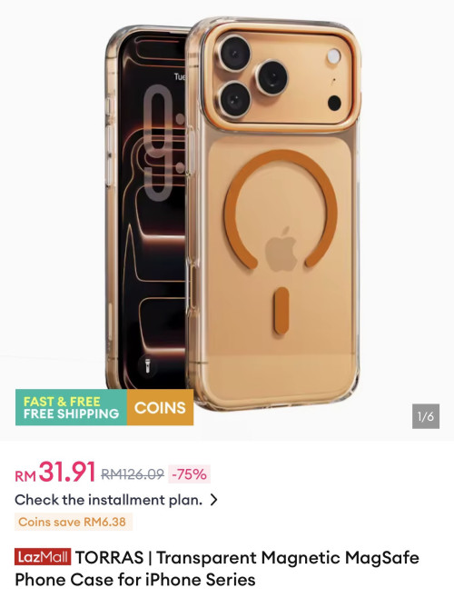Click the orange MagSafe ring on the case
Screen dimensions: 454x598
point(281,209)
